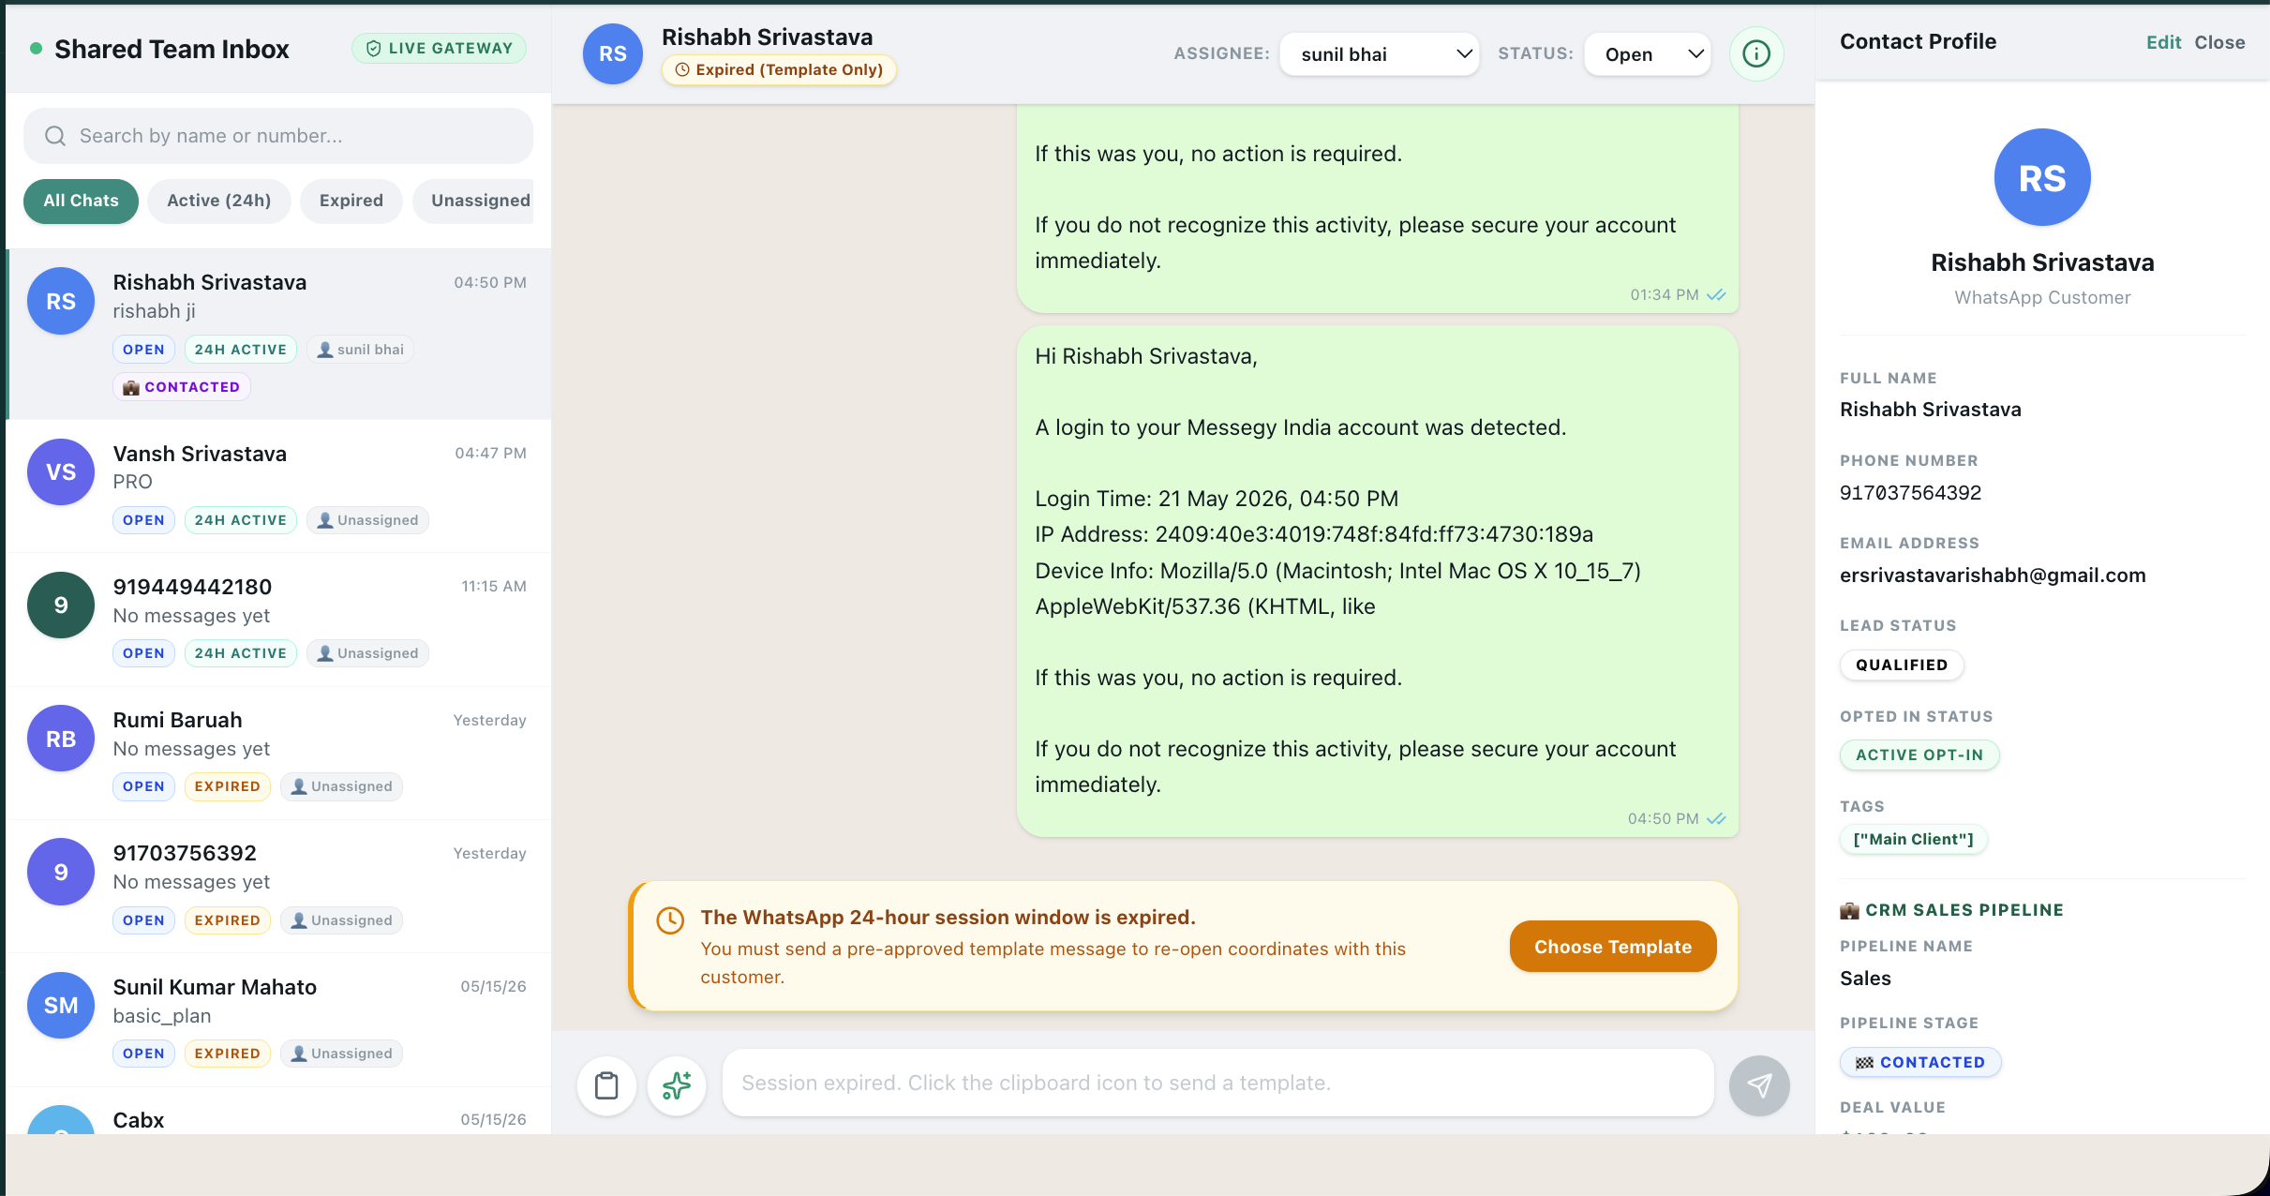
Task: Click Unassigned chip on Vansh Srivastava chat
Action: (367, 520)
